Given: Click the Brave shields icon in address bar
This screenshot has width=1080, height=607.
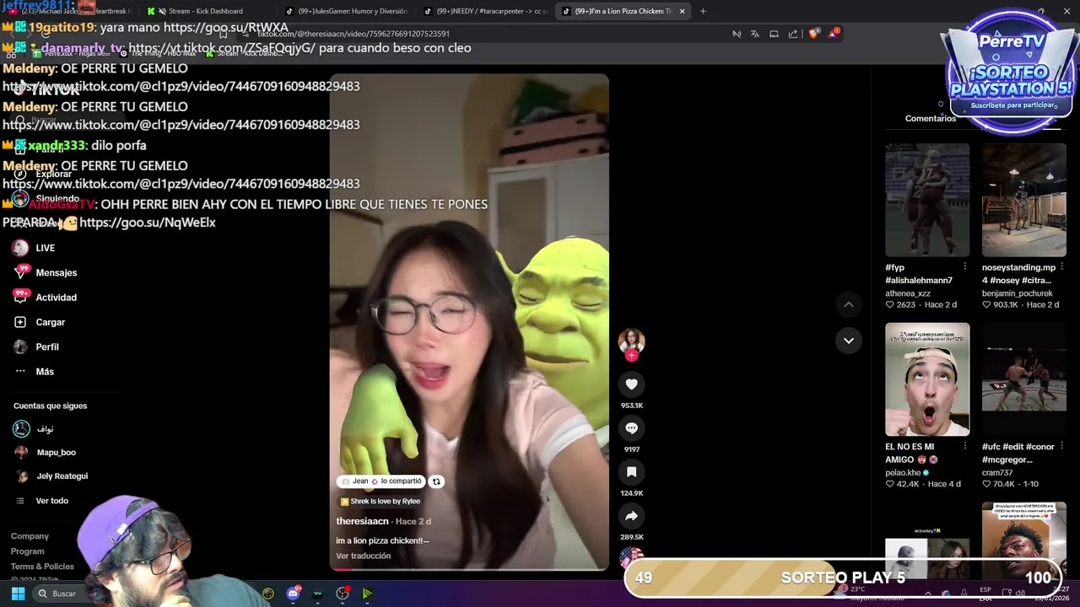Looking at the screenshot, I should pyautogui.click(x=813, y=34).
